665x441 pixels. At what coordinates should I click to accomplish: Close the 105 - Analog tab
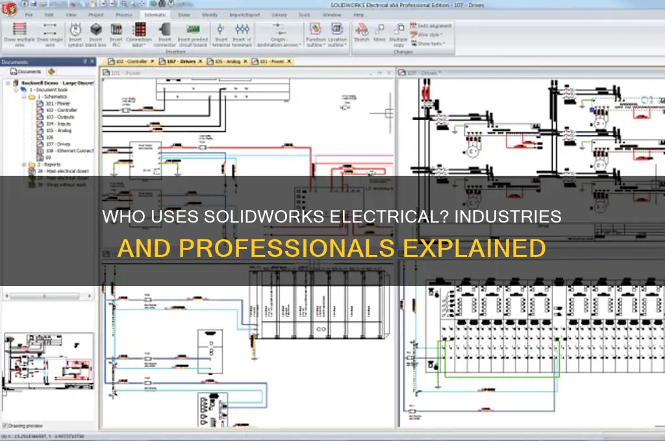point(245,62)
